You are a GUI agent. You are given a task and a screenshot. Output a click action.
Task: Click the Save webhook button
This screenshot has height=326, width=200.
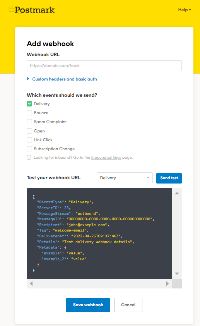tap(88, 305)
